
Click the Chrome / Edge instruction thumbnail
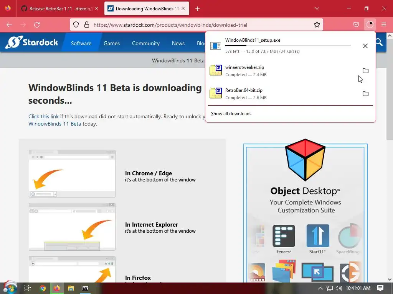coord(72,173)
